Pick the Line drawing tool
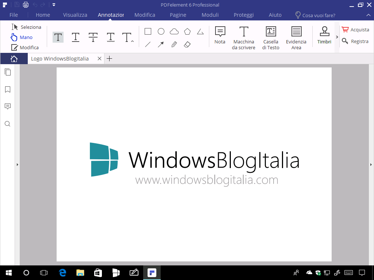 (148, 44)
